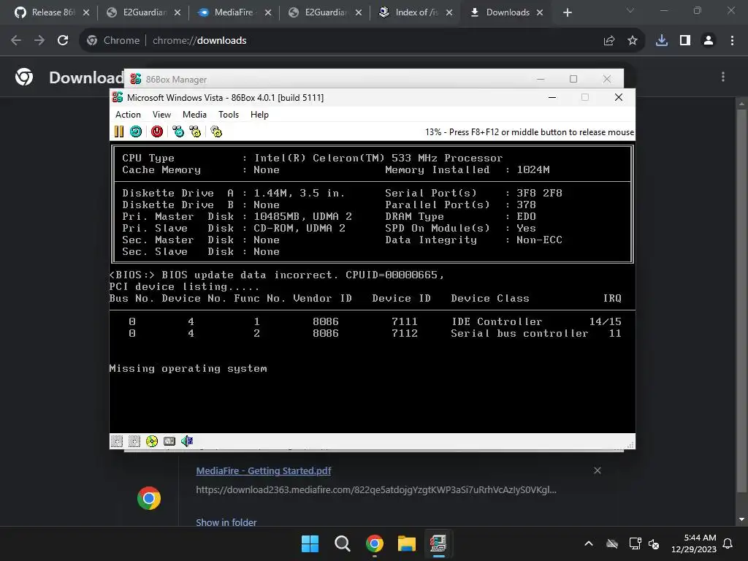Open the Tools menu in 86Box
The height and width of the screenshot is (561, 748).
[229, 115]
